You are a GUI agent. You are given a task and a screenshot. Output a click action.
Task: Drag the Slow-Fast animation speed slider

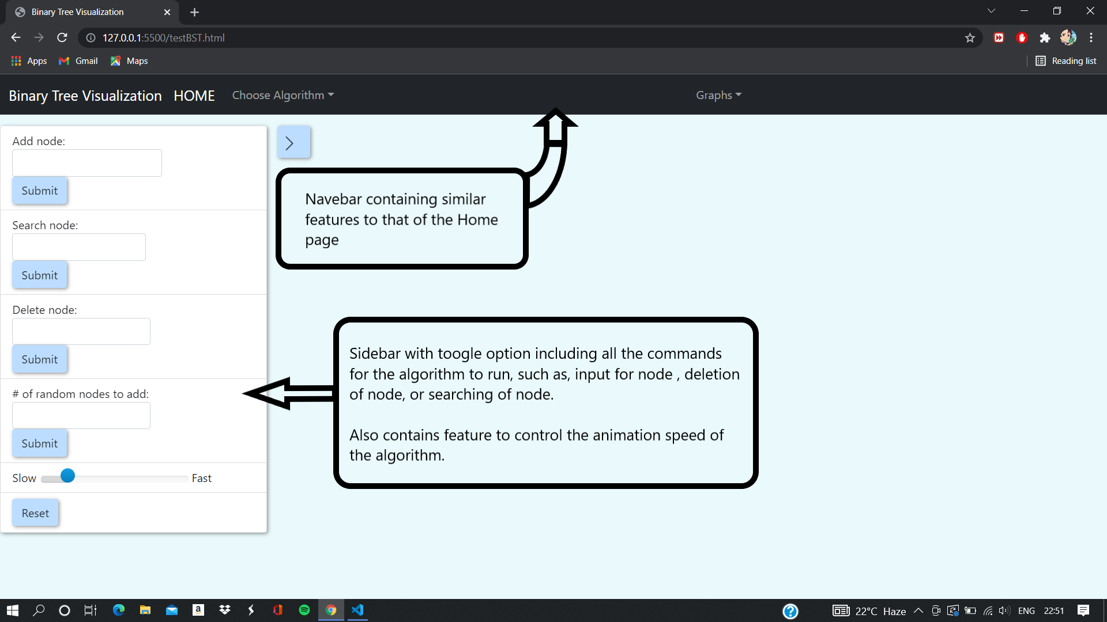(x=67, y=476)
